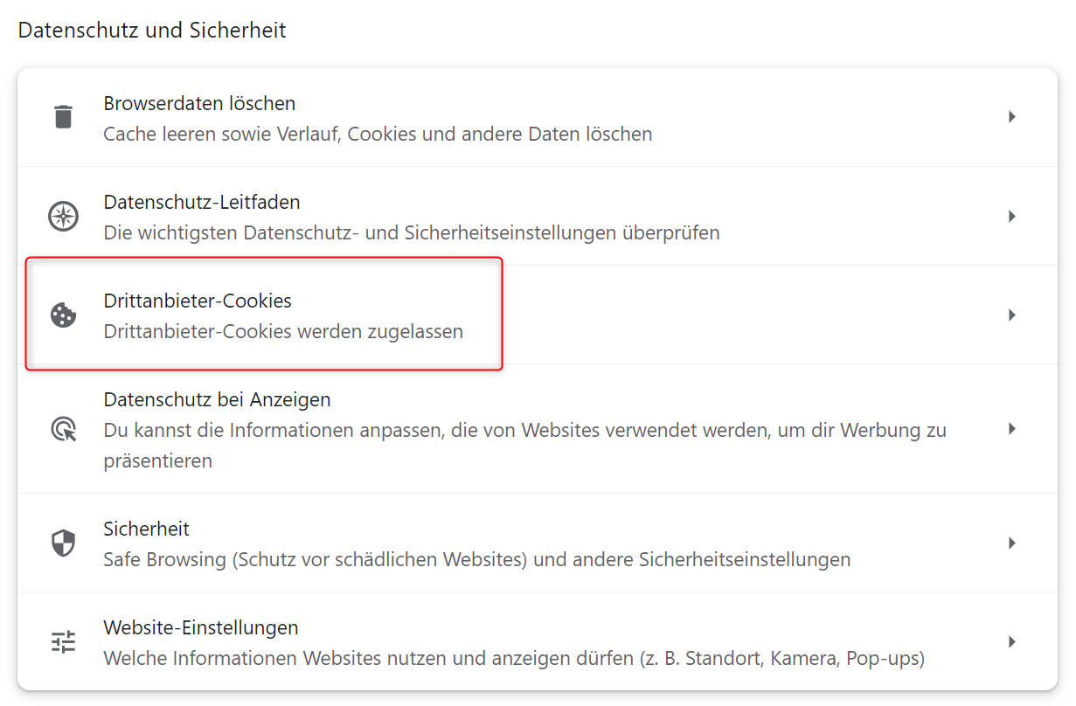This screenshot has width=1076, height=706.
Task: Open Sicherheit using its right chevron
Action: tap(1011, 543)
